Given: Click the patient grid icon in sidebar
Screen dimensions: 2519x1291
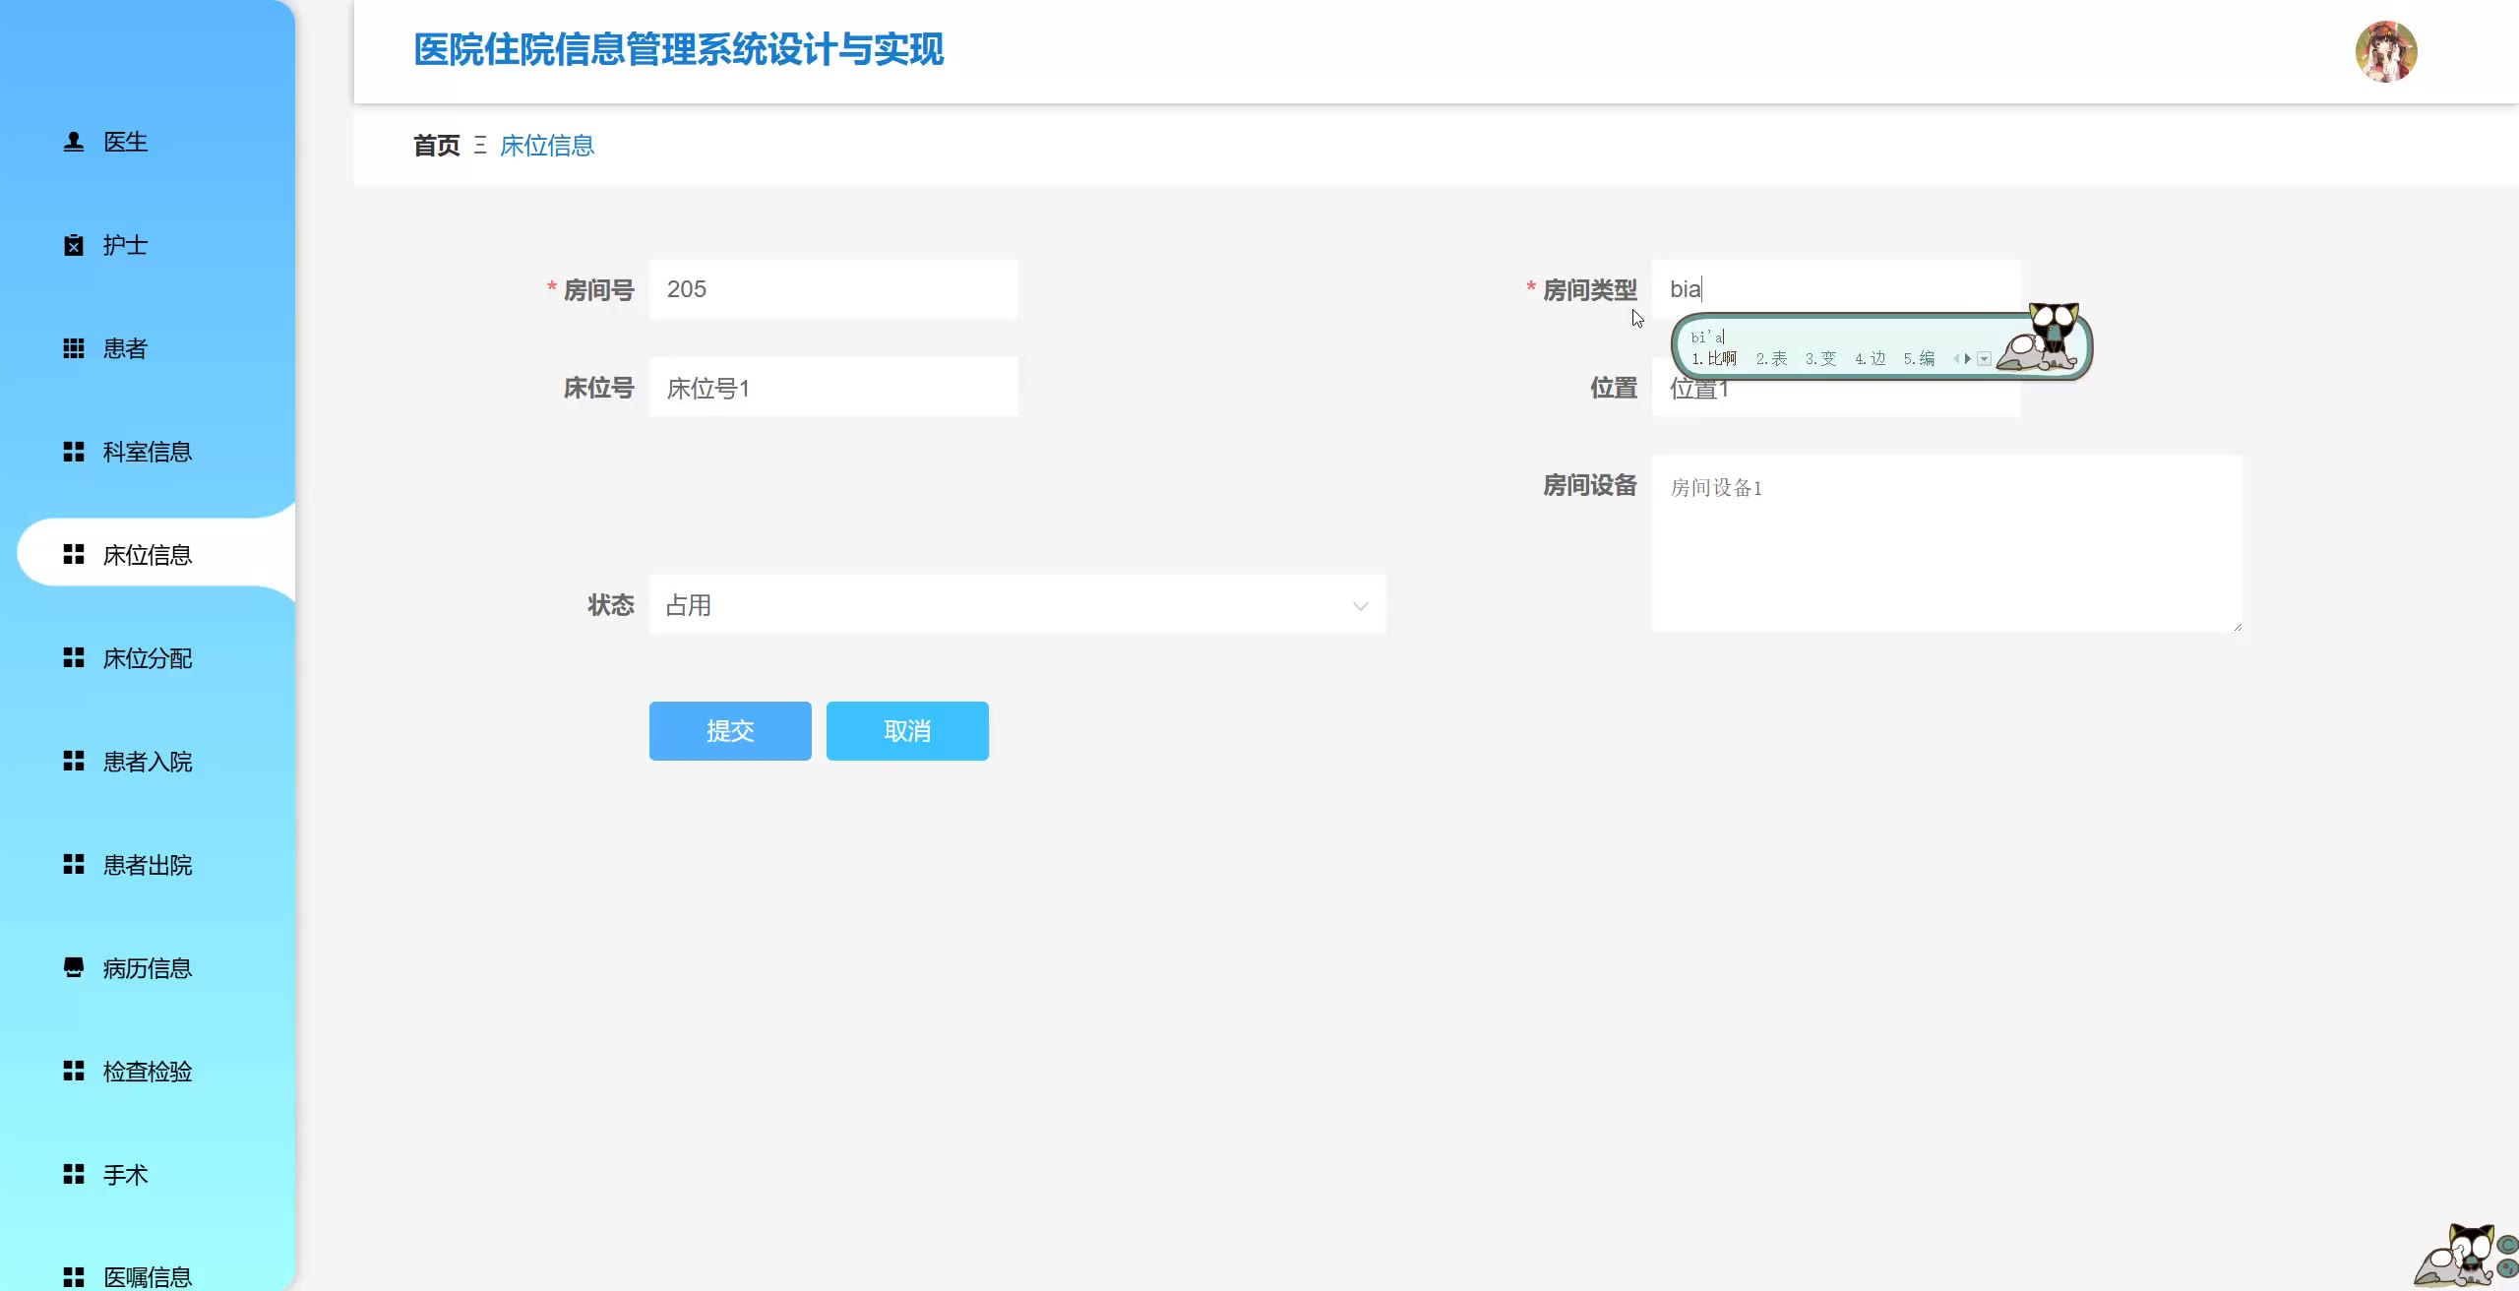Looking at the screenshot, I should click(74, 348).
